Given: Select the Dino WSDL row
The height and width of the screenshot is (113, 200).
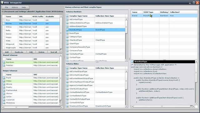Looking at the screenshot, I should (x=31, y=20).
